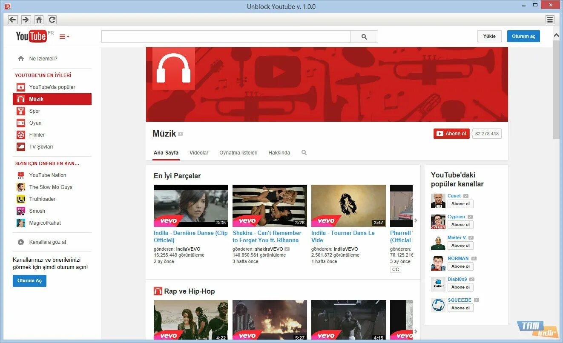Open the 4:15 Rap ve Hip-Hop video thumbnail
Screen dimensions: 563x343
pos(348,320)
